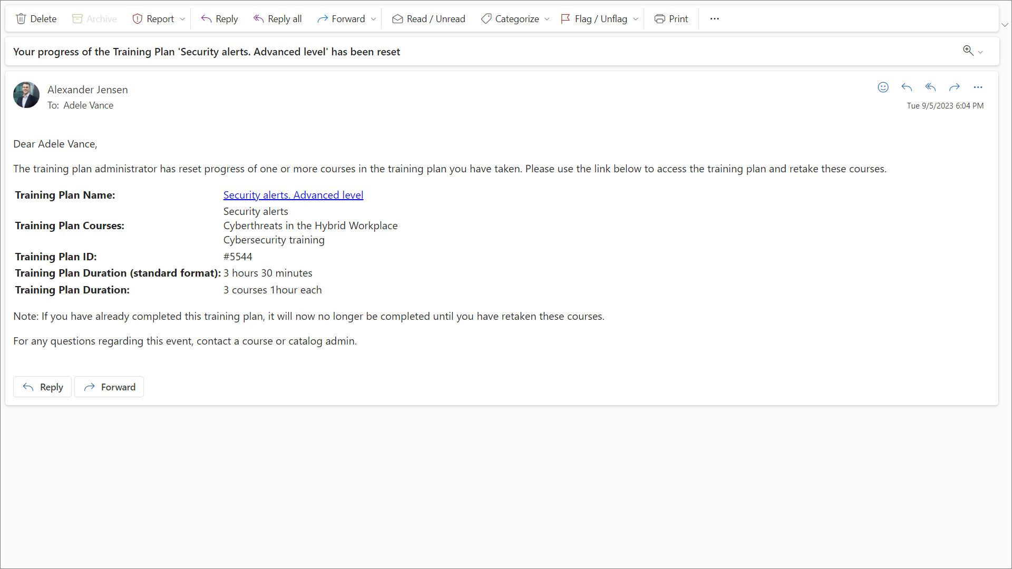The height and width of the screenshot is (569, 1012).
Task: Expand the Report dropdown arrow
Action: click(x=182, y=19)
